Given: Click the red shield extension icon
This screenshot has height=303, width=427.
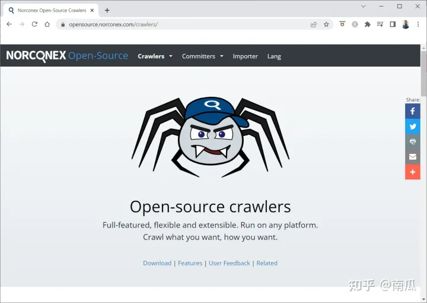Looking at the screenshot, I should coord(342,24).
